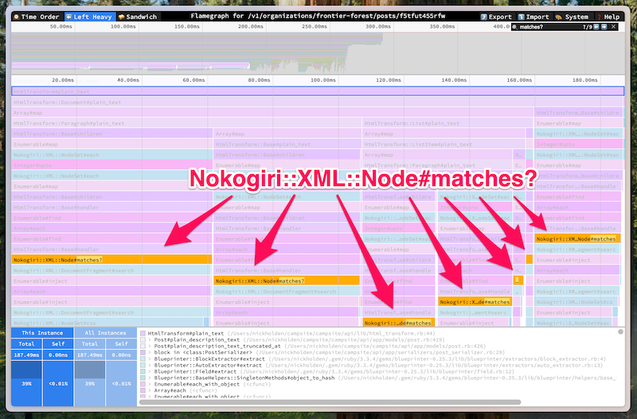Click the stack list vertical scroll thumb
Image resolution: width=637 pixels, height=419 pixels.
point(620,332)
